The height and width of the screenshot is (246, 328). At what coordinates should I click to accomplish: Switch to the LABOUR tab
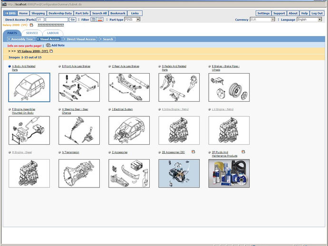pos(53,33)
